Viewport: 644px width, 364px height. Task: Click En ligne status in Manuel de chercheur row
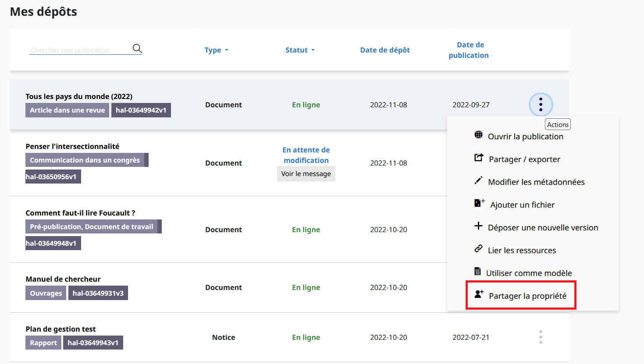[x=306, y=287]
